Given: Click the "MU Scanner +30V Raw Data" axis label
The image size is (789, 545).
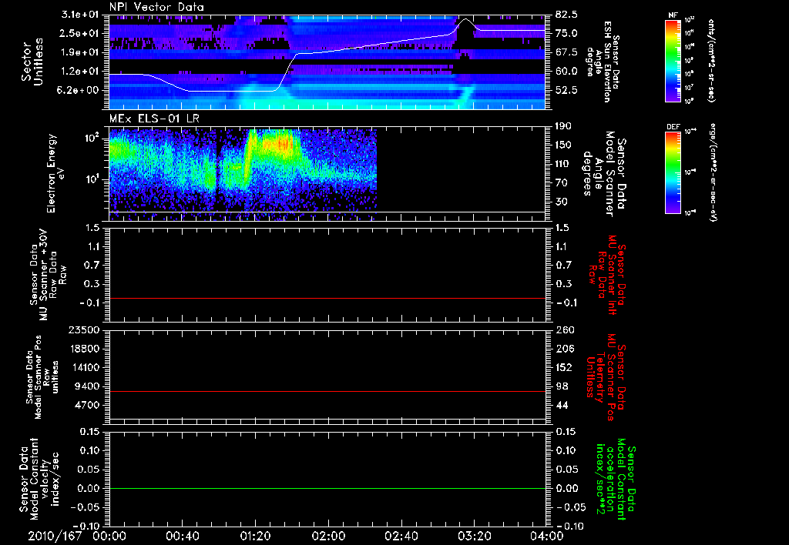Looking at the screenshot, I should (49, 275).
